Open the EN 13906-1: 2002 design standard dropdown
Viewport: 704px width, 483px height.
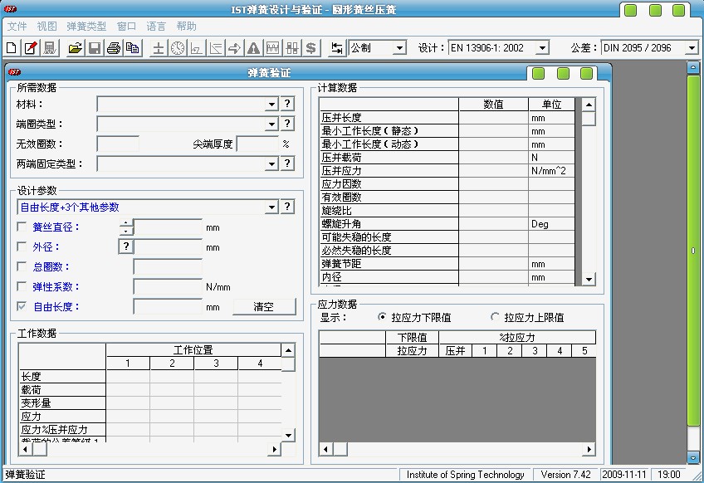(x=542, y=48)
